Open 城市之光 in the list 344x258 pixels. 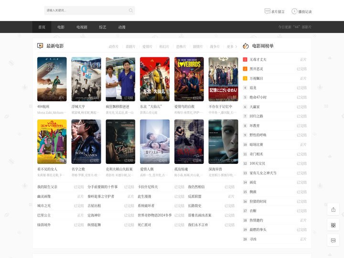pyautogui.click(x=44, y=206)
